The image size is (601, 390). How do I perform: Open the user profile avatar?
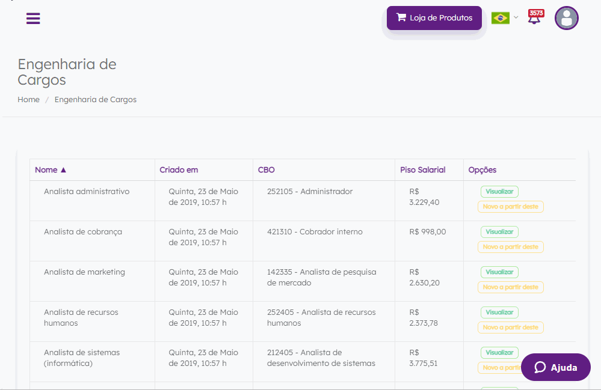pos(567,18)
